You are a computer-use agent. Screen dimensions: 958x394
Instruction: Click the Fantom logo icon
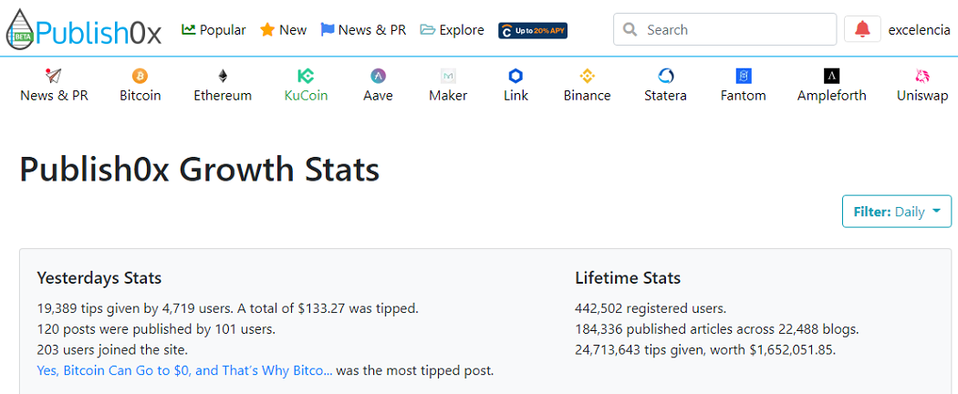(x=744, y=76)
